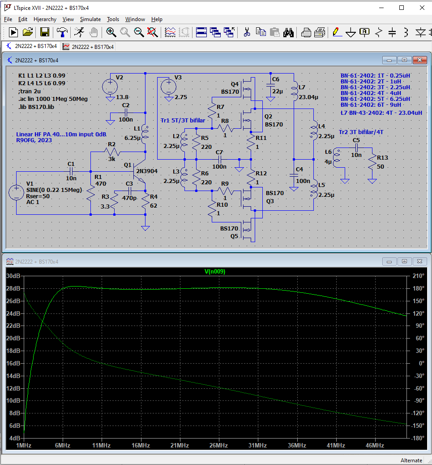Switch to the waveform plot tab

point(88,47)
